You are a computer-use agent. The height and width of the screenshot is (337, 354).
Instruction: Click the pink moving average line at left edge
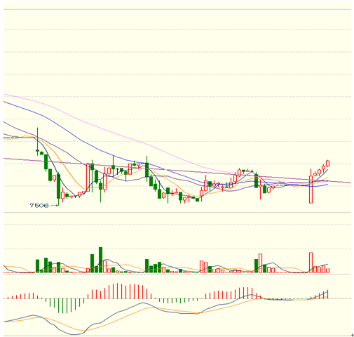click(x=5, y=95)
